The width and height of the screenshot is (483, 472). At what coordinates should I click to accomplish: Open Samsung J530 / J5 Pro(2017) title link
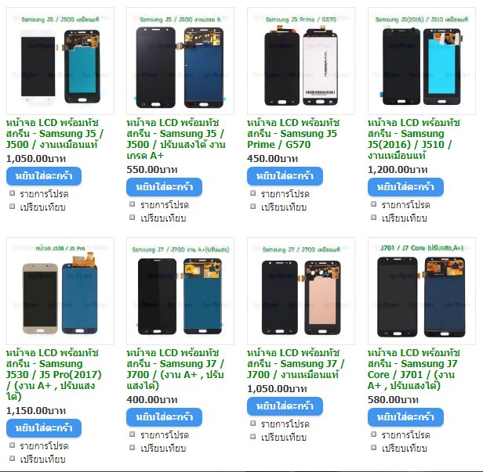click(x=53, y=375)
